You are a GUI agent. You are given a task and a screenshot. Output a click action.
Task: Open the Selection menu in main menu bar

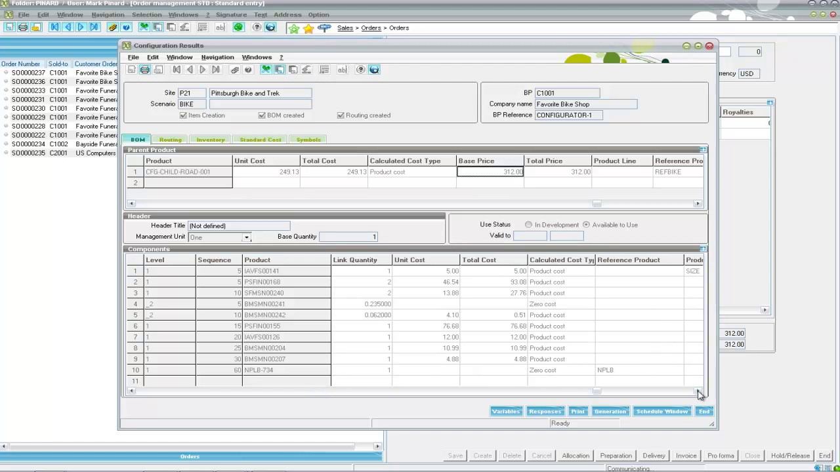(146, 14)
